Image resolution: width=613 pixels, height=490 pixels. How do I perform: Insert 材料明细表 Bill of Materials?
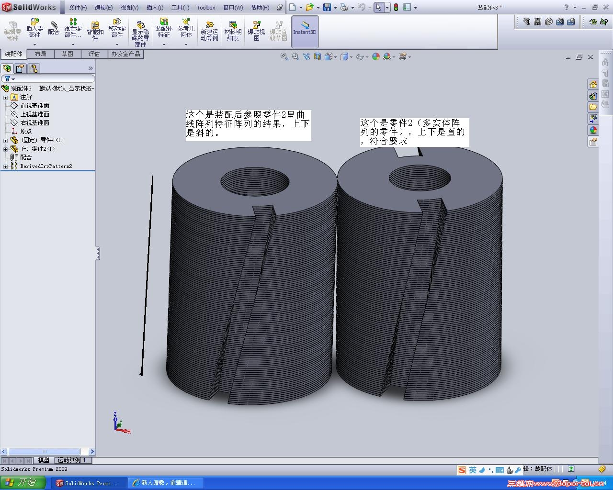(233, 31)
